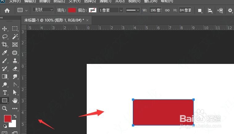
Task: Select the Brush tool
Action: [5, 61]
